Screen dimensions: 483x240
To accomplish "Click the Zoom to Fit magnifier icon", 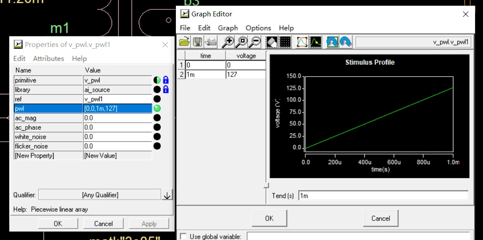I will (241, 42).
